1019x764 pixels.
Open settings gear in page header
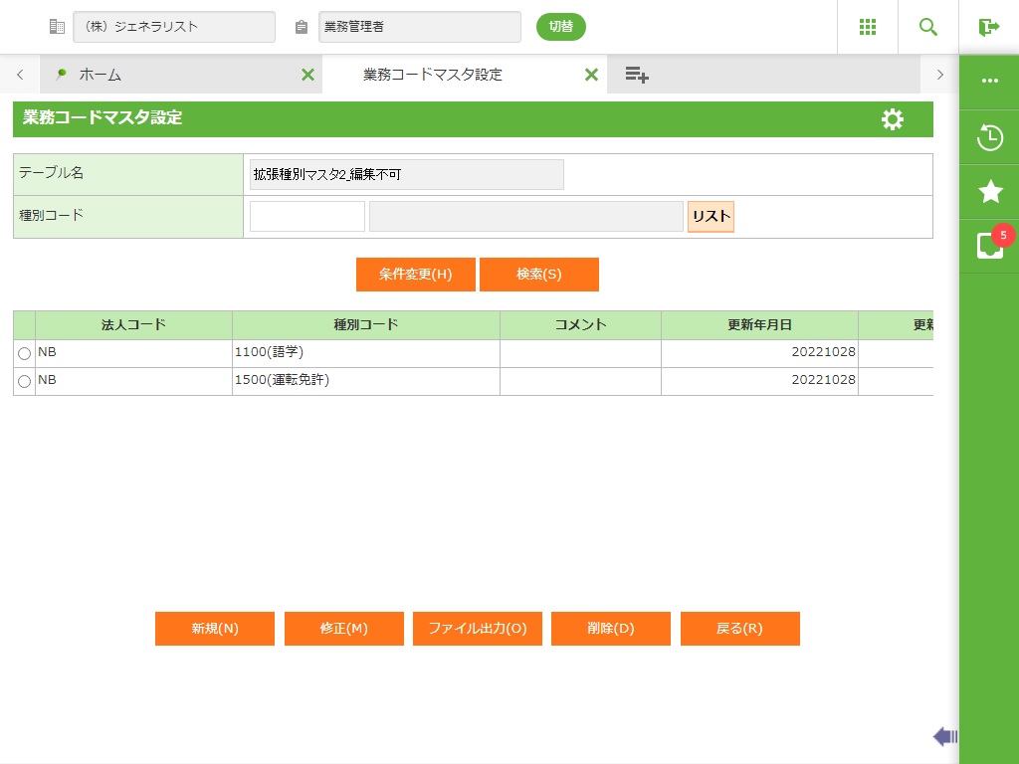point(893,119)
